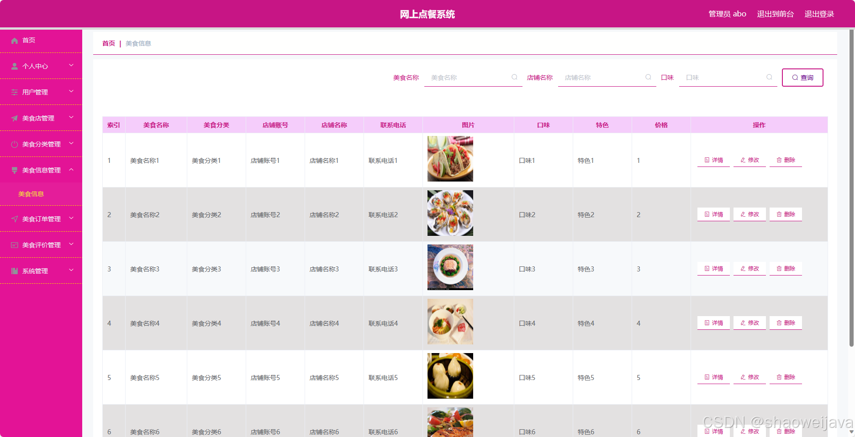This screenshot has height=437, width=855.
Task: Click the home icon in sidebar
Action: pos(15,41)
